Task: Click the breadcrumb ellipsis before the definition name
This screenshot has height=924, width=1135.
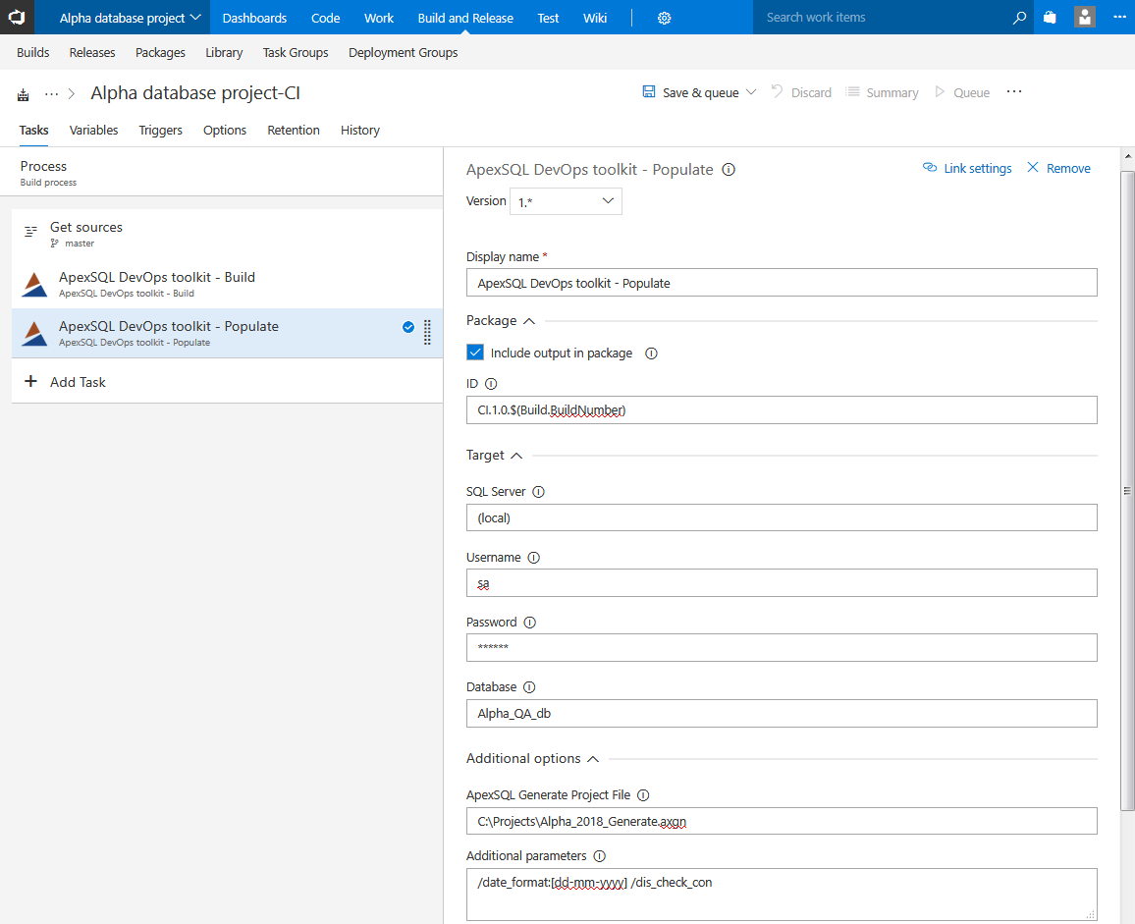Action: (51, 94)
